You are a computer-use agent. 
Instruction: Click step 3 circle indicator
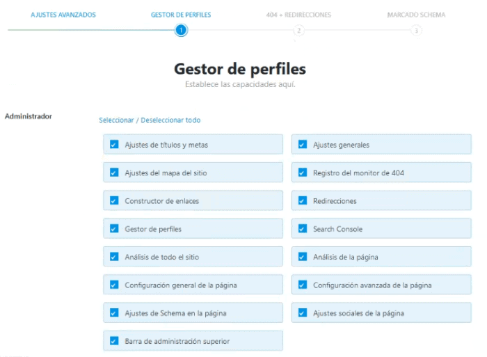(417, 31)
